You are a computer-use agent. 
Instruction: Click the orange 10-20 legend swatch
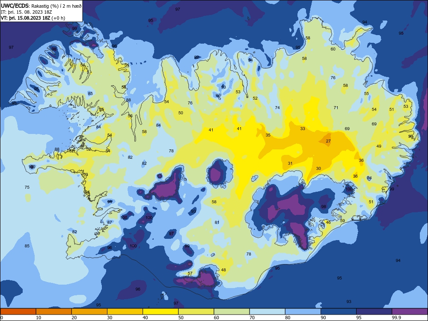click(x=54, y=312)
